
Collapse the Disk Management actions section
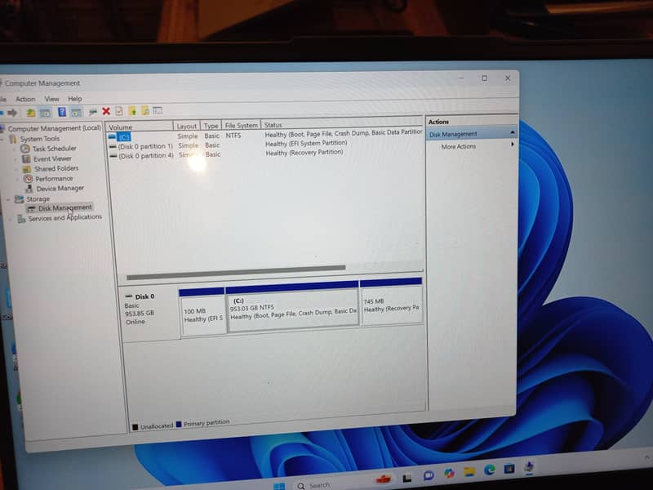[x=513, y=132]
